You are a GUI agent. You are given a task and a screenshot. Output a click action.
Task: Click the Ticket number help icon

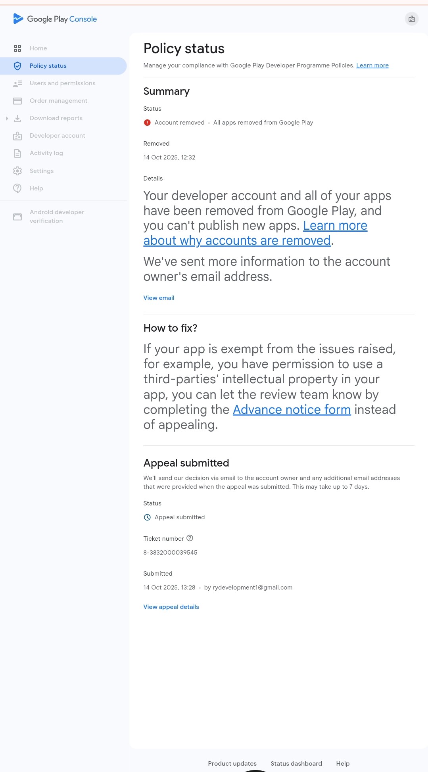[190, 538]
